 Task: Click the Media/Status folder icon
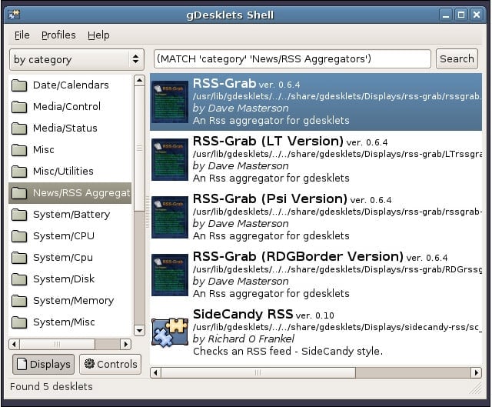tap(19, 128)
